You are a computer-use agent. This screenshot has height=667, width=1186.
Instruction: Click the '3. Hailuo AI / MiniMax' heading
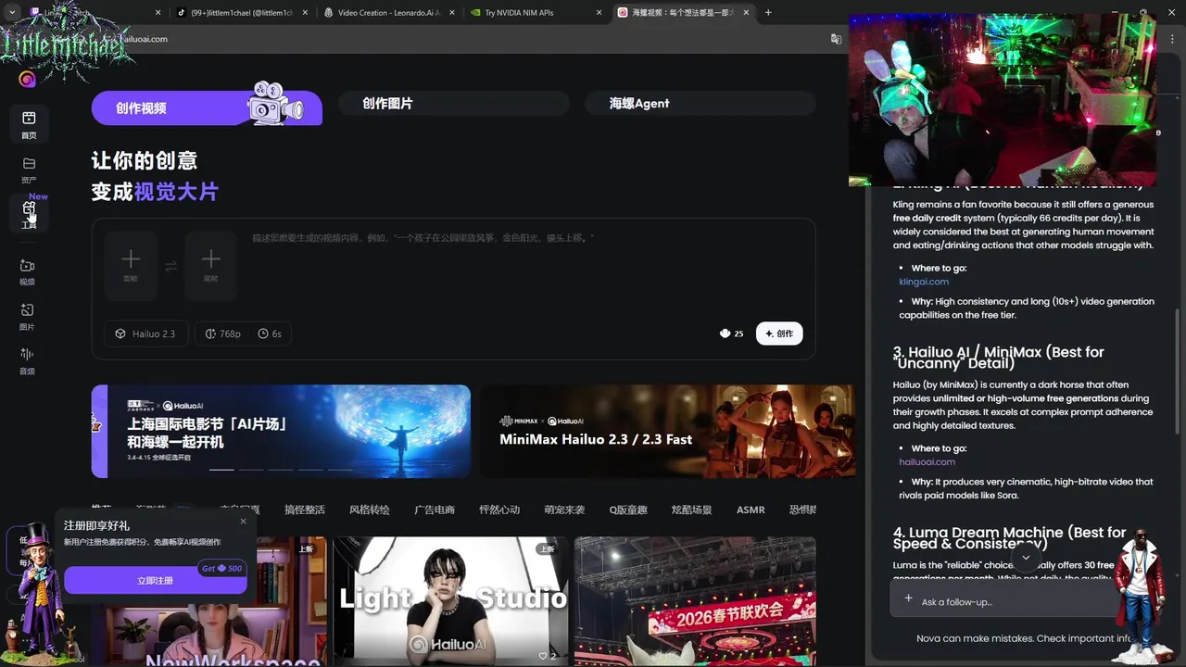998,358
